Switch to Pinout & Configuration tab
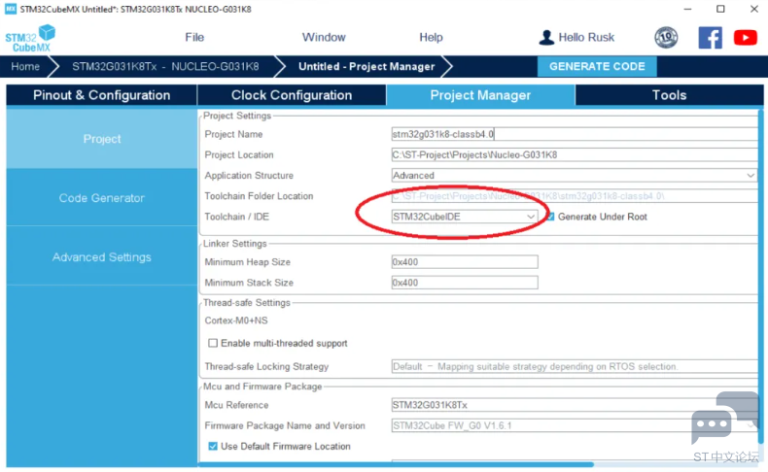The image size is (768, 472). click(101, 95)
